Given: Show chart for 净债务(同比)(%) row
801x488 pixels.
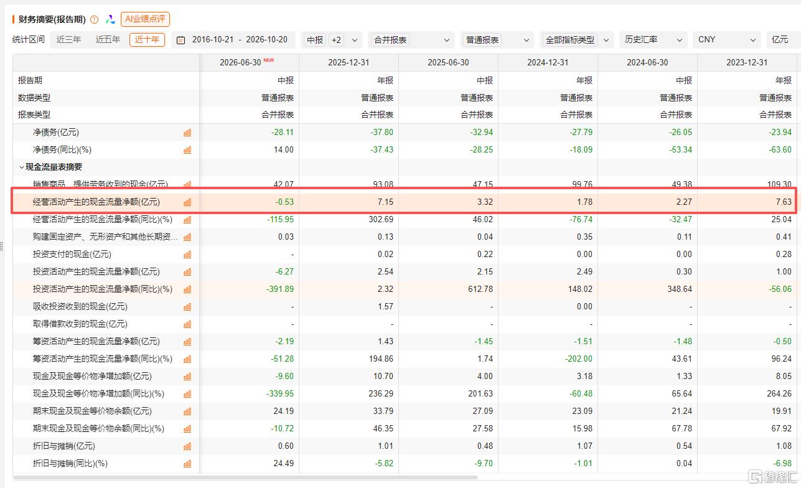Looking at the screenshot, I should (x=187, y=150).
